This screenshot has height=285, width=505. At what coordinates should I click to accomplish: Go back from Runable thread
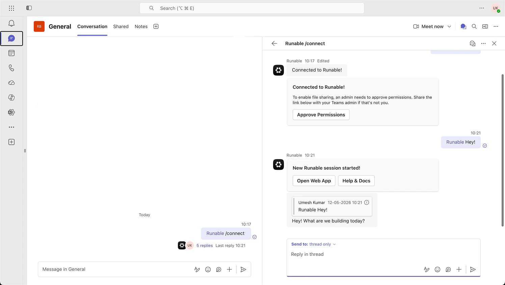pyautogui.click(x=274, y=43)
